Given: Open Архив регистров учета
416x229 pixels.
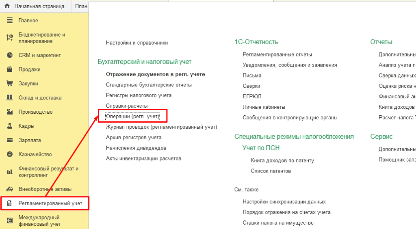Looking at the screenshot, I should pyautogui.click(x=134, y=137).
